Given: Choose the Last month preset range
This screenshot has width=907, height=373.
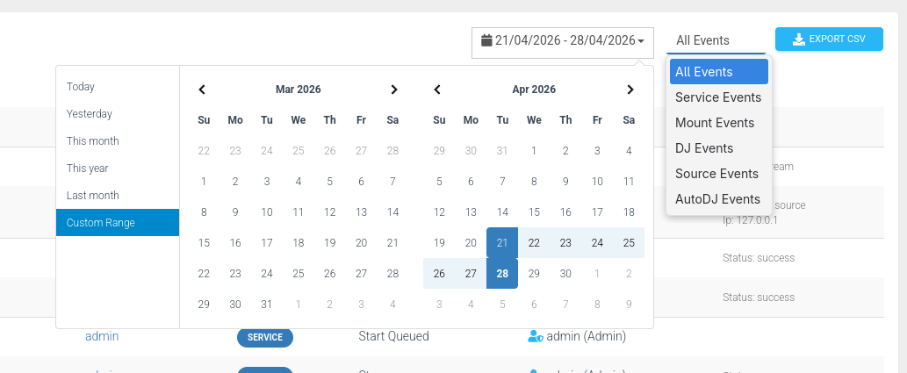Looking at the screenshot, I should click(x=92, y=196).
